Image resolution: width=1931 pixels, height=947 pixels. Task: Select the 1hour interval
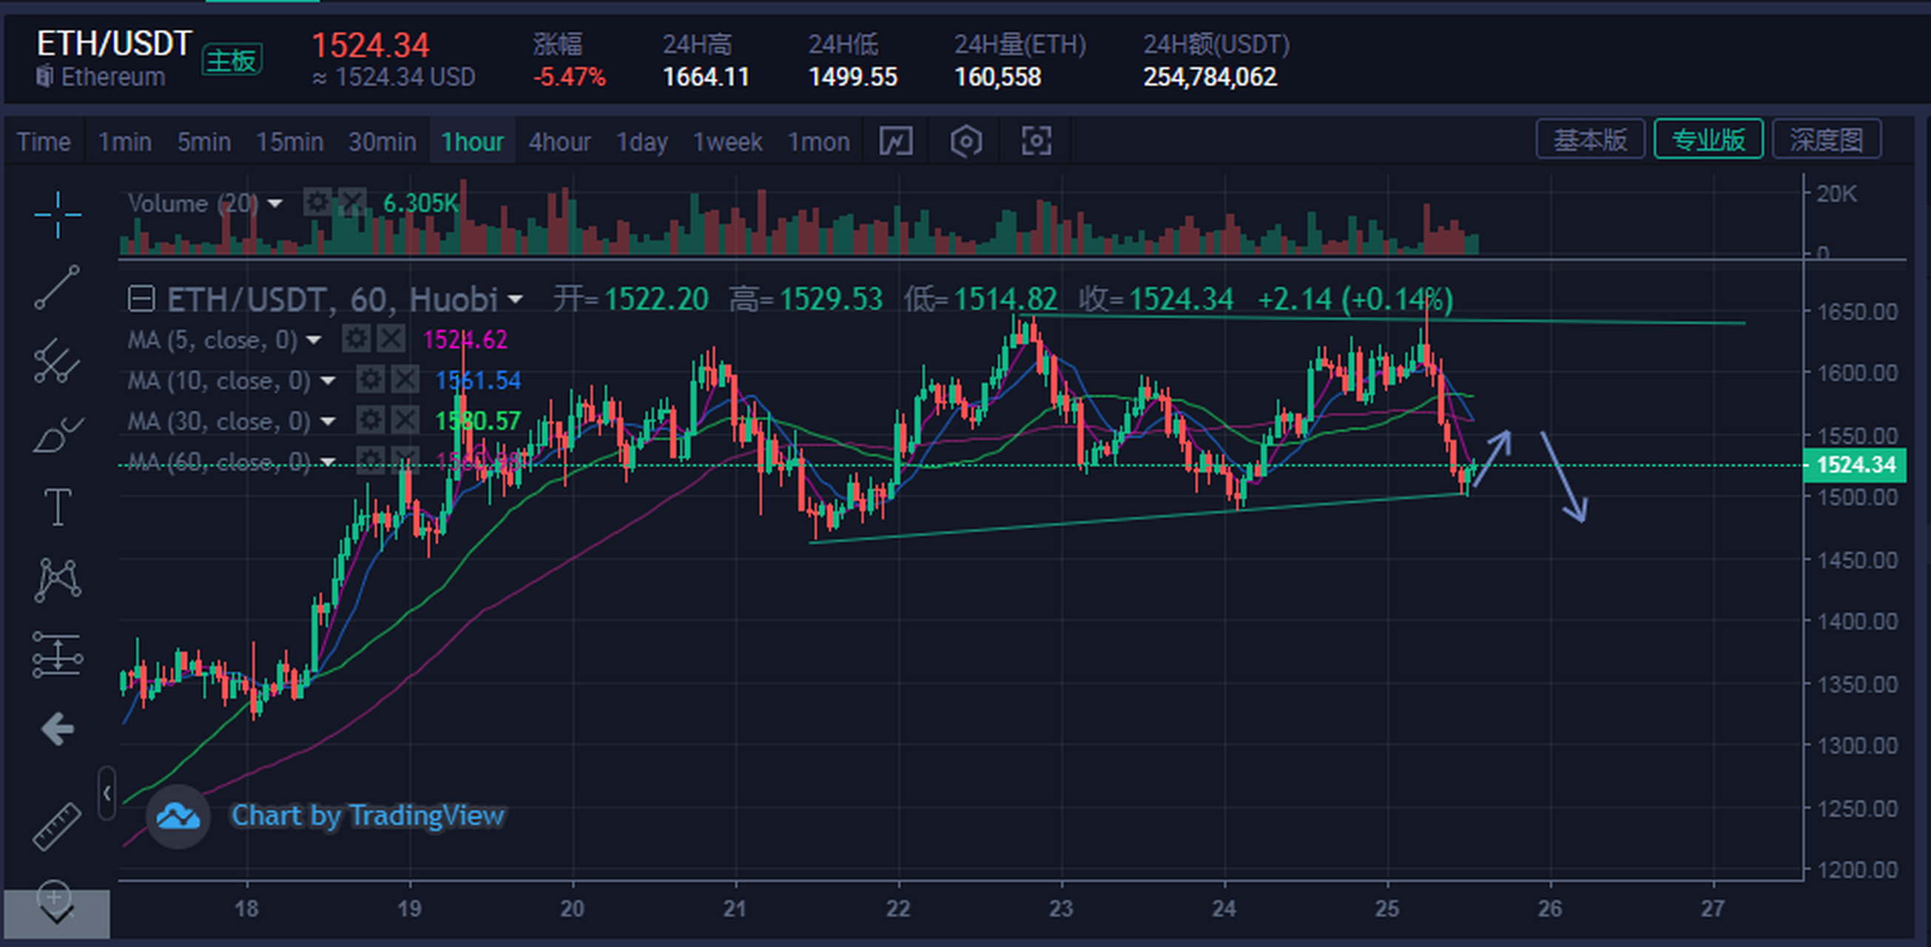[472, 142]
